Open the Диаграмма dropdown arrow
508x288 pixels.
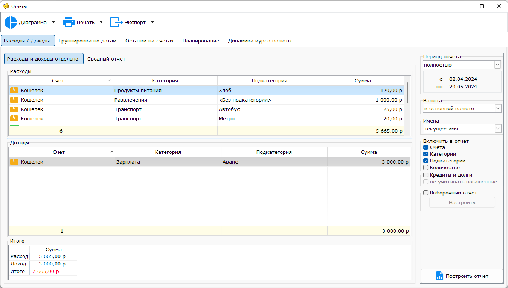click(x=53, y=22)
